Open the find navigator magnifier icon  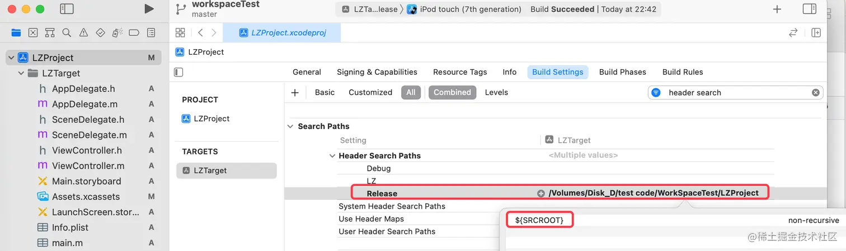67,33
